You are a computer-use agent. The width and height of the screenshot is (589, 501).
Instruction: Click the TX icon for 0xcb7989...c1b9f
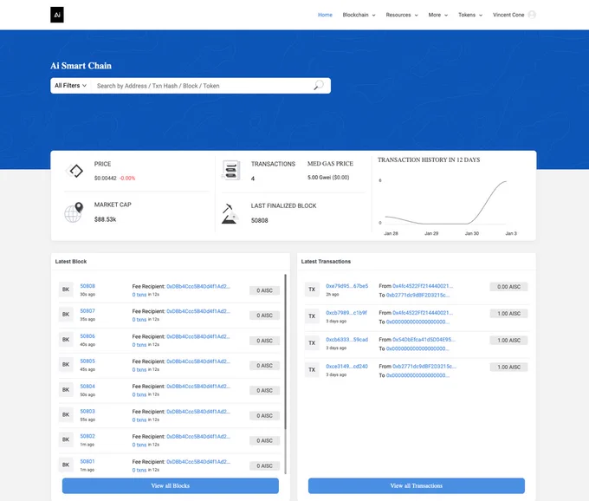pyautogui.click(x=312, y=316)
